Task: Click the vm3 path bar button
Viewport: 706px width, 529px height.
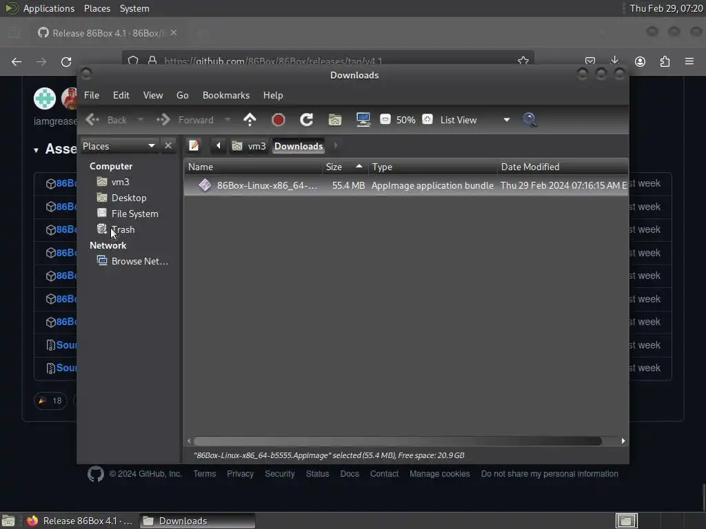Action: coord(249,146)
